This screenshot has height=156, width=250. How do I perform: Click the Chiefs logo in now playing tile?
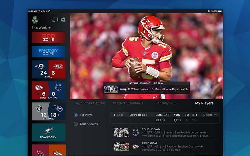coord(39,87)
